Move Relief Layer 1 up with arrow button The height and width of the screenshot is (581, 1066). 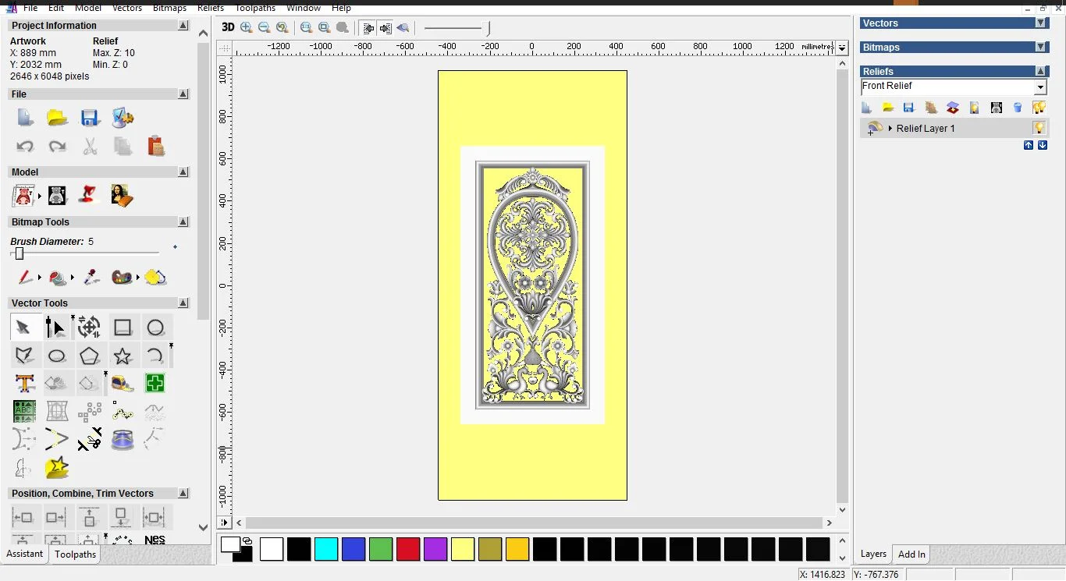pyautogui.click(x=1029, y=146)
